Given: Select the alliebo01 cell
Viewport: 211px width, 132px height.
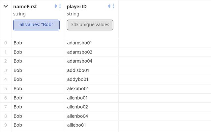Looking at the screenshot, I should click(76, 125).
